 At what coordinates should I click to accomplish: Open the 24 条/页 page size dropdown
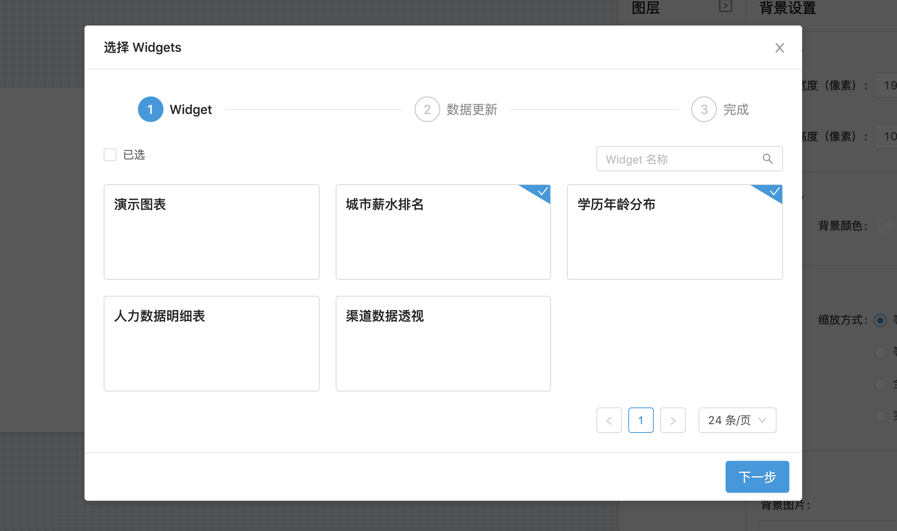coord(737,420)
